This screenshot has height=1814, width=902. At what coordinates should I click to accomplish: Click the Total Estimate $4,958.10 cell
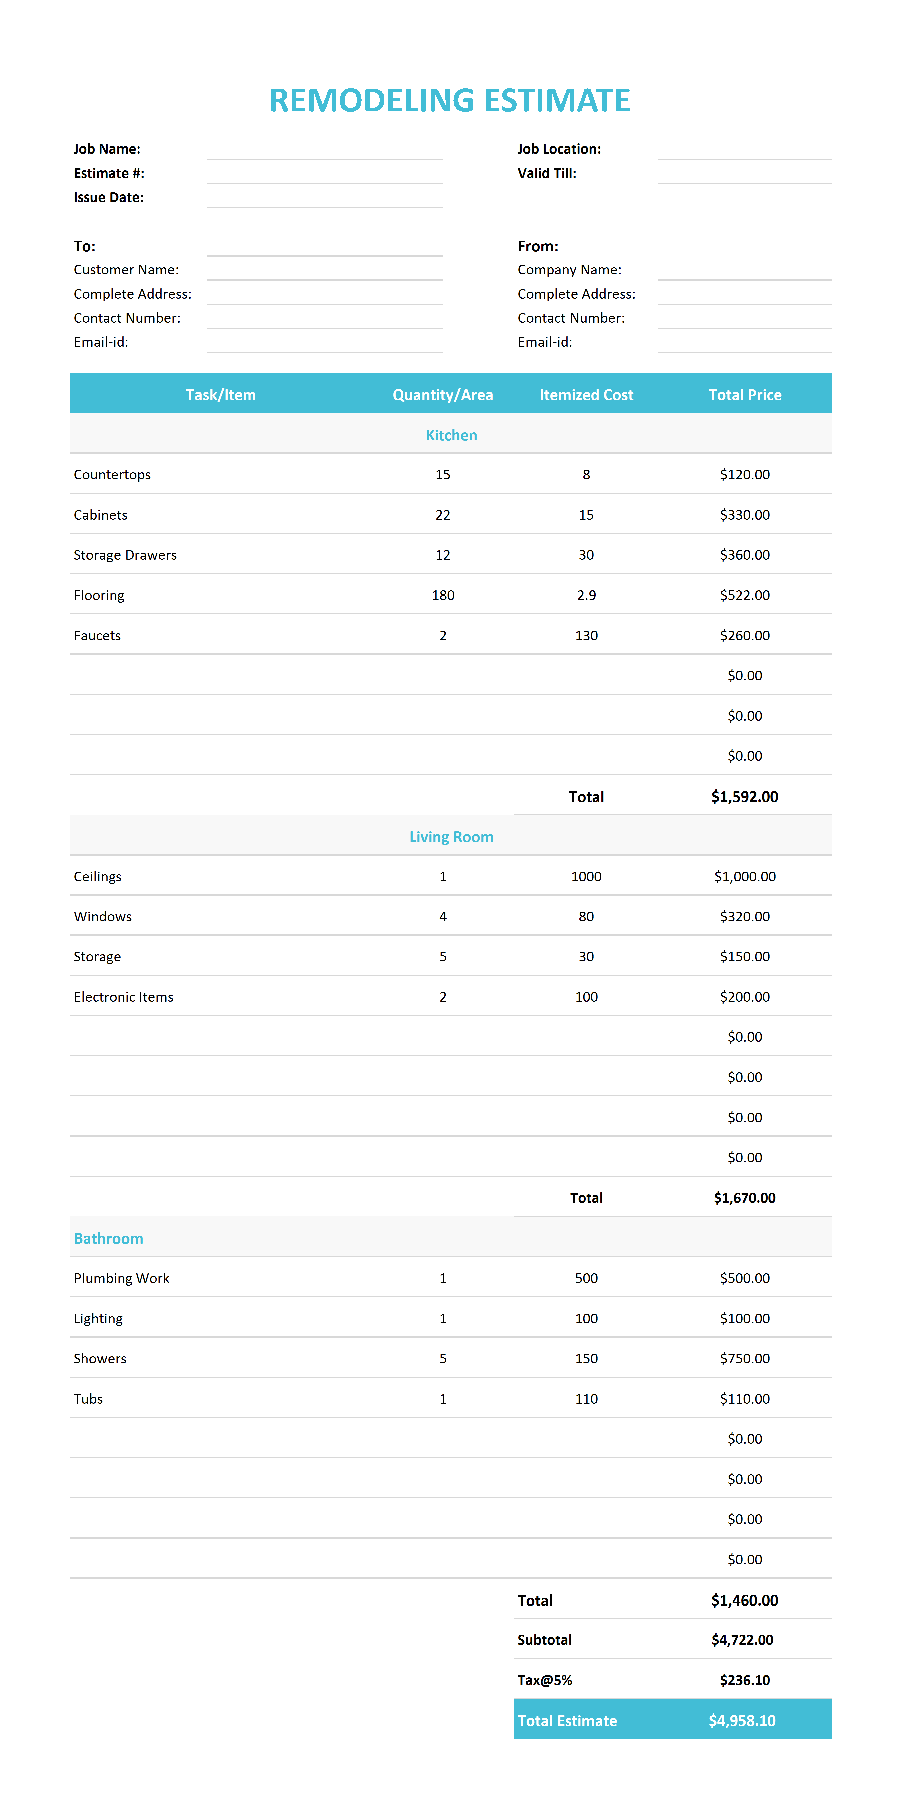[742, 1720]
